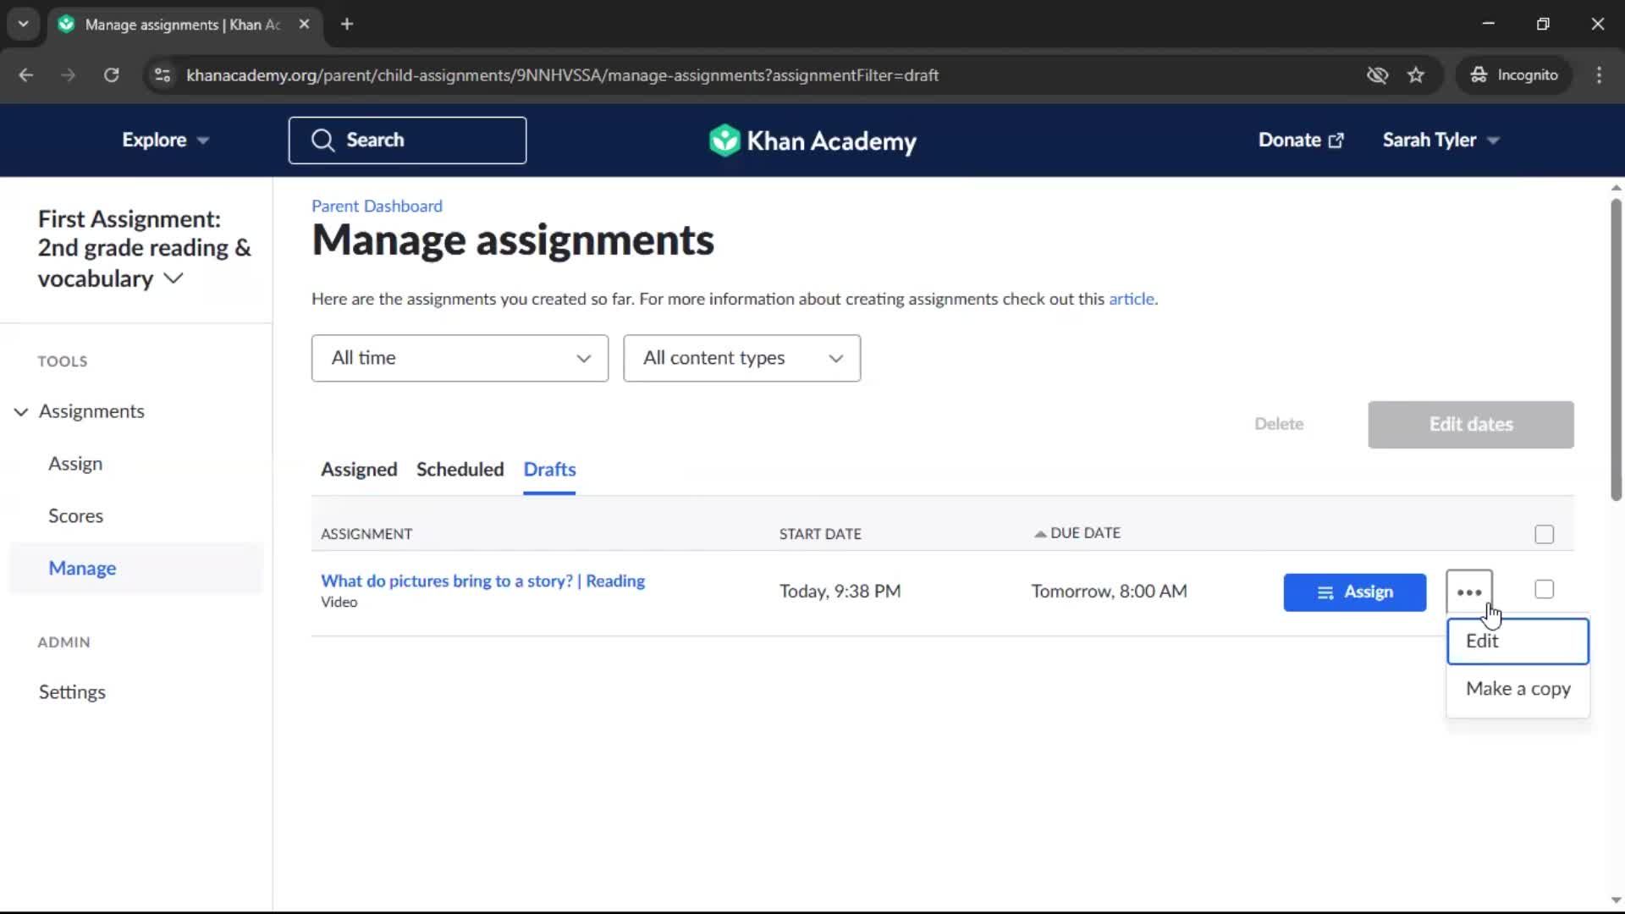This screenshot has height=914, width=1625.
Task: Open the 'All time' filter dropdown
Action: click(460, 358)
